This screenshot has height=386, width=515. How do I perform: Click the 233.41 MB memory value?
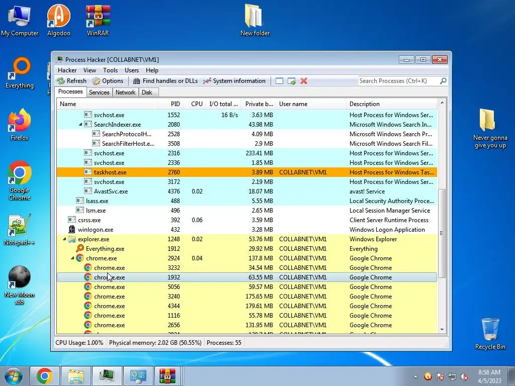pos(259,153)
